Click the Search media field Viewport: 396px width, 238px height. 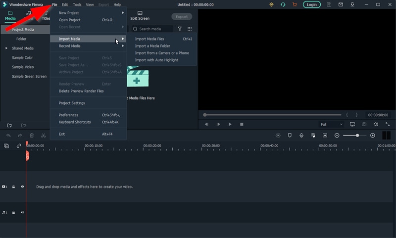click(x=152, y=29)
